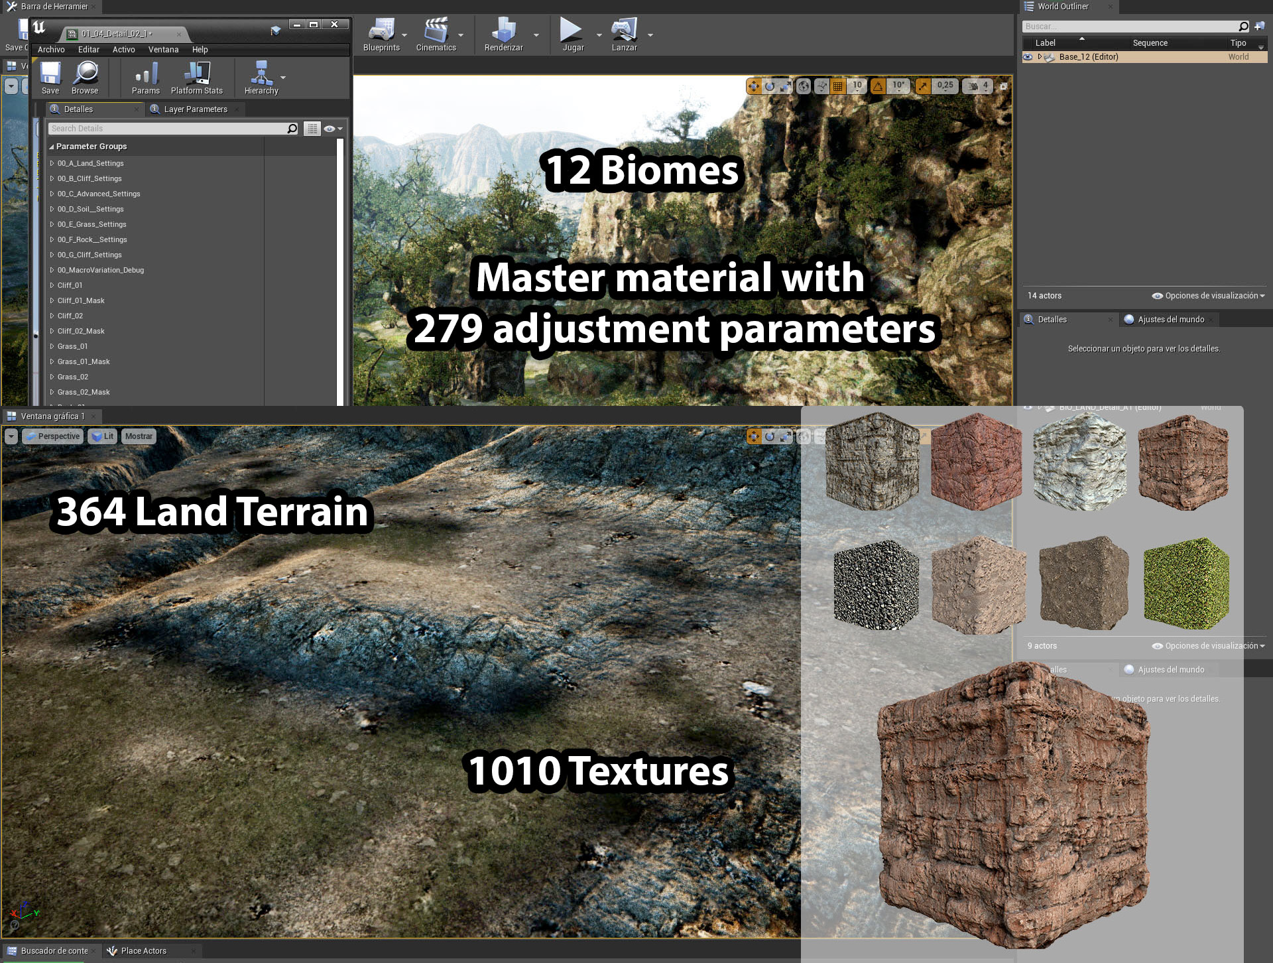Screen dimensions: 1273x963
Task: Select the rotate tool in upper viewport
Action: [x=770, y=86]
